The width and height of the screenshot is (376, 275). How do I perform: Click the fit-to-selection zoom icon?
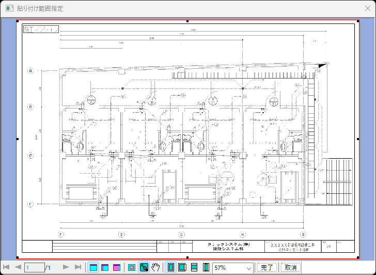pyautogui.click(x=182, y=267)
